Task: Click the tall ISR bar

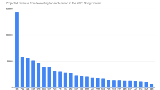Action: click(17, 50)
